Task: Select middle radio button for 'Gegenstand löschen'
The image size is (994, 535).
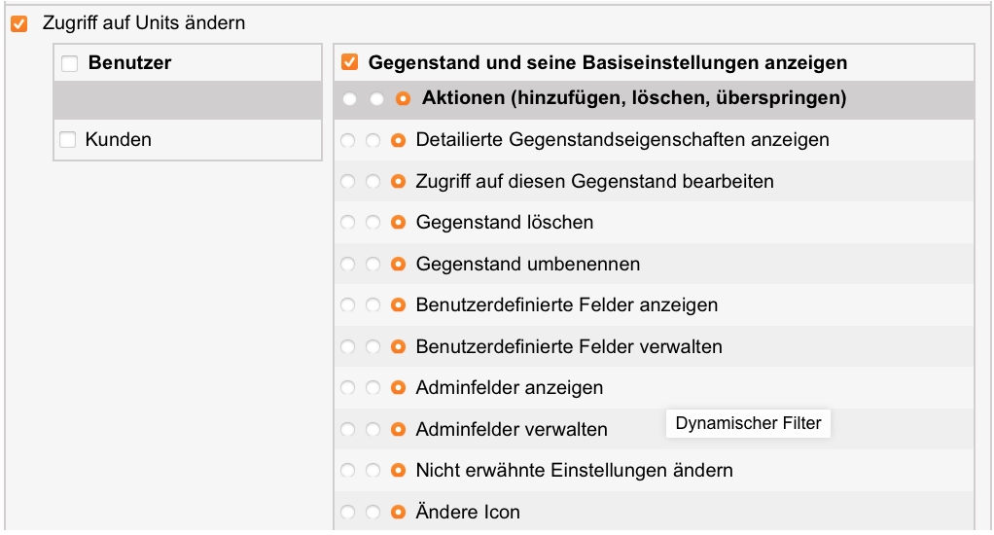Action: (373, 223)
